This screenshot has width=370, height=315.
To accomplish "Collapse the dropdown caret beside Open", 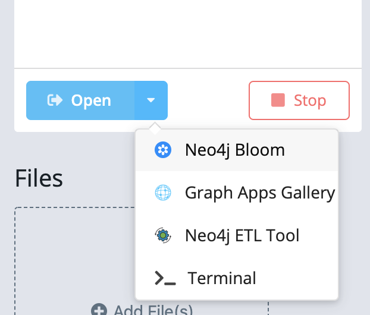I will pyautogui.click(x=151, y=100).
